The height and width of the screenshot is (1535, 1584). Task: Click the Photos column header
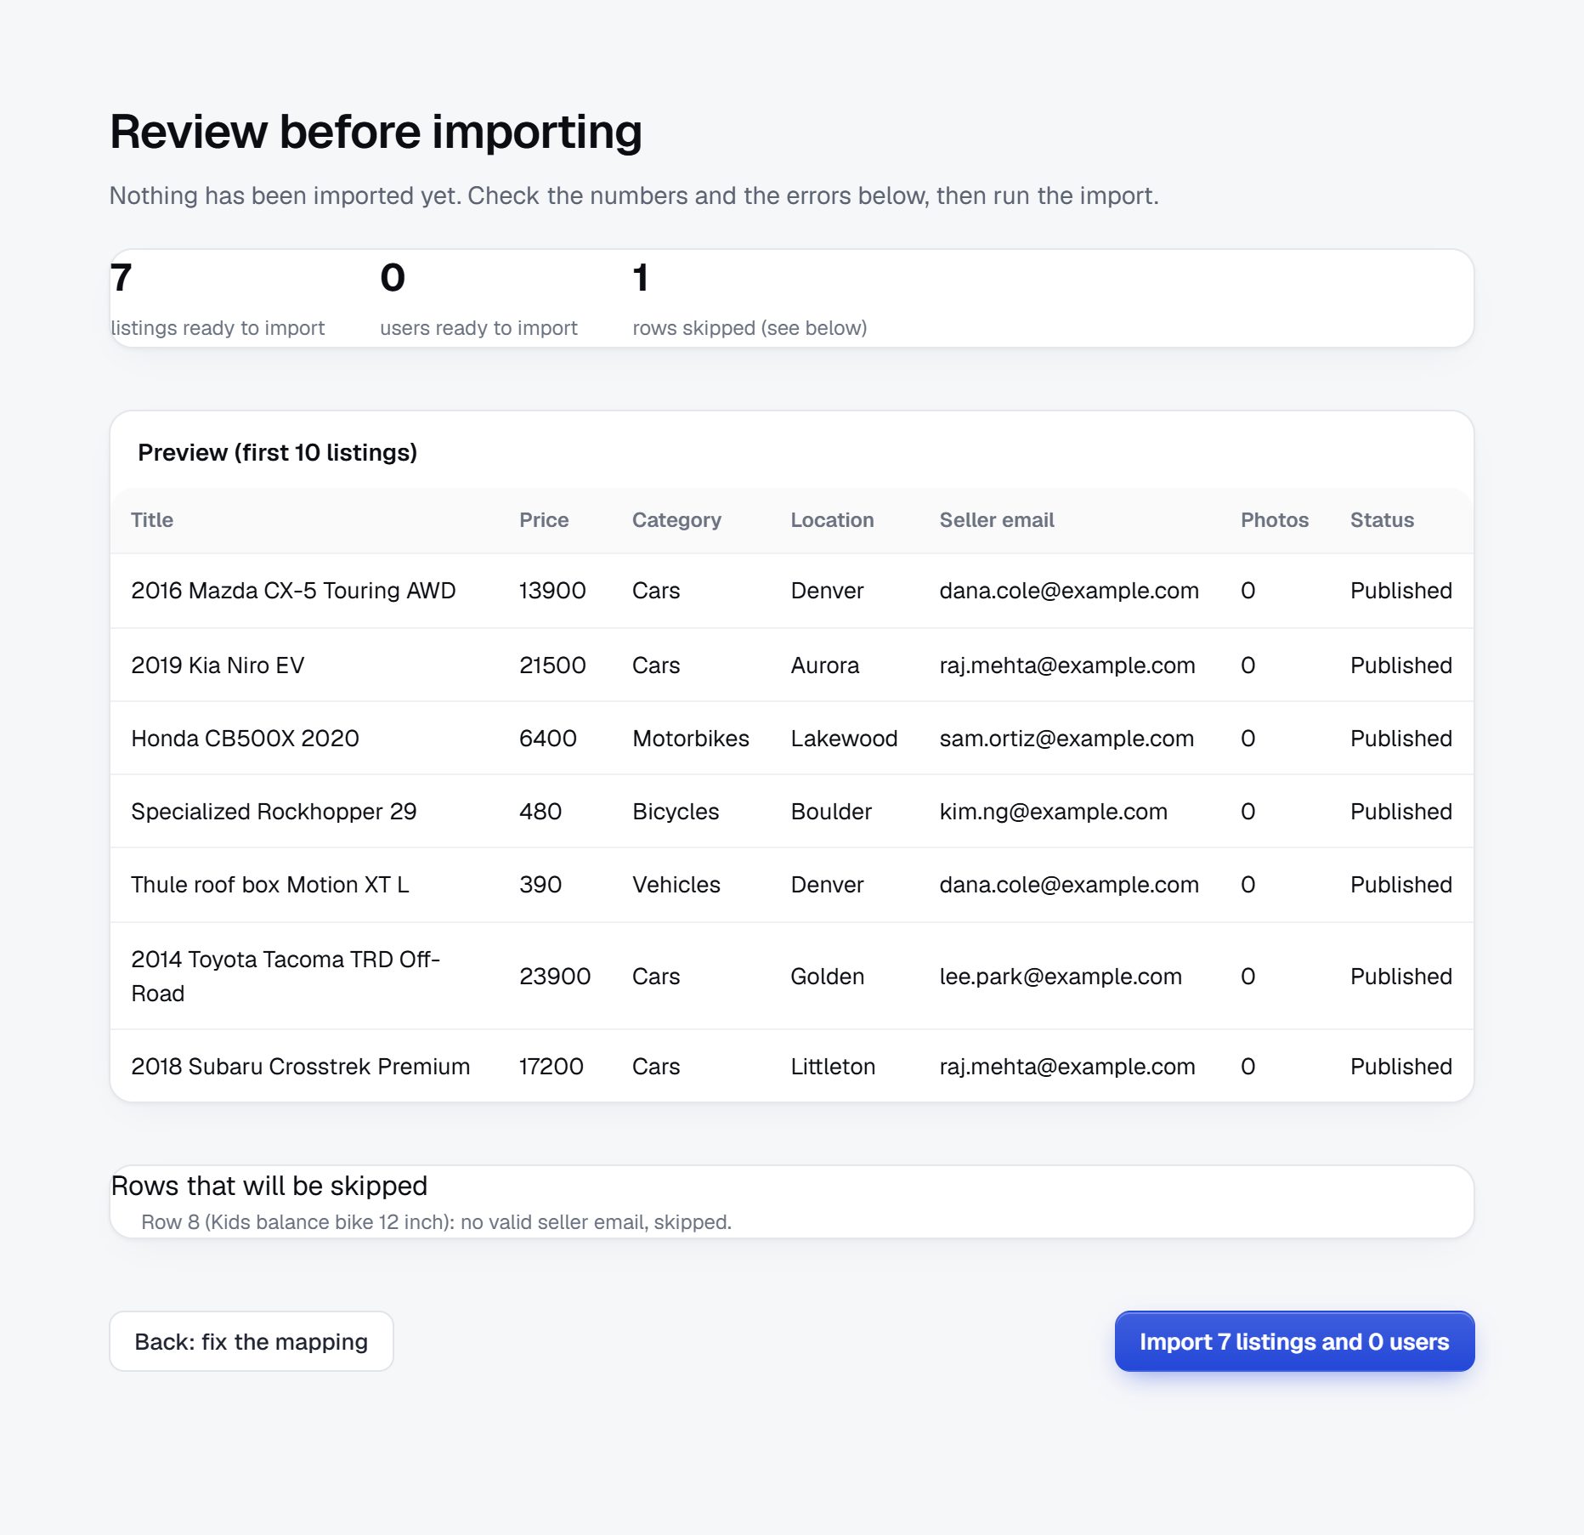pyautogui.click(x=1275, y=520)
